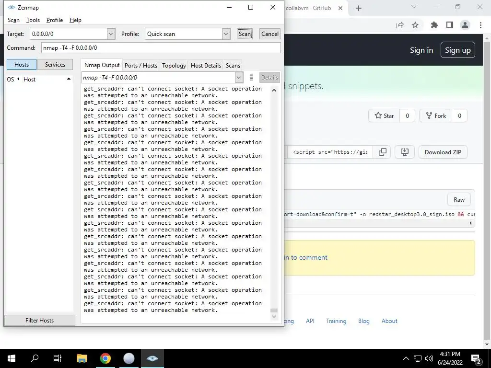The image size is (491, 368).
Task: Click the GitHub Sign in link
Action: [x=421, y=50]
